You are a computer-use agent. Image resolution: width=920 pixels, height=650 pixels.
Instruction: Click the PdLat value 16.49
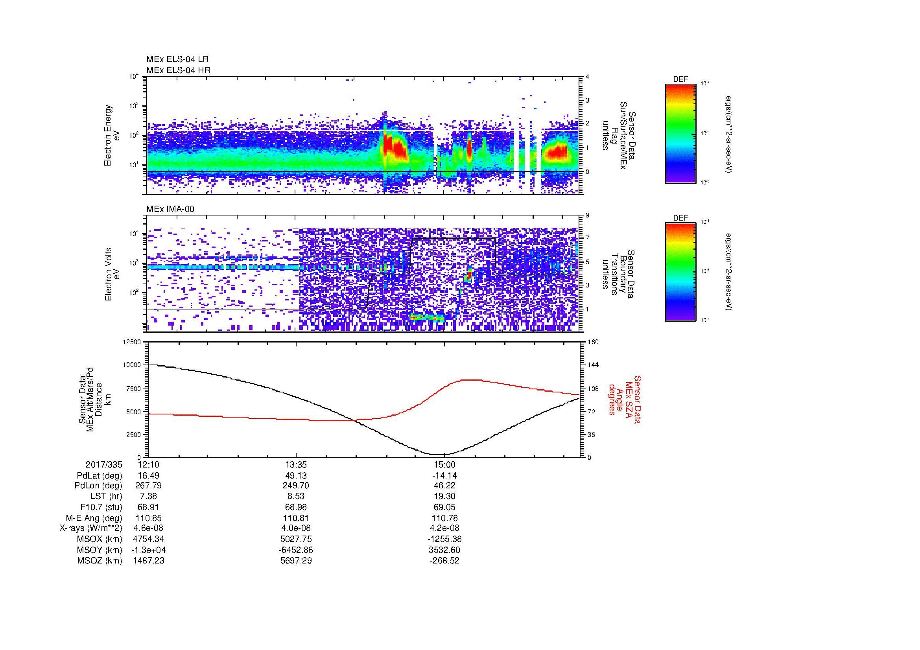[148, 476]
